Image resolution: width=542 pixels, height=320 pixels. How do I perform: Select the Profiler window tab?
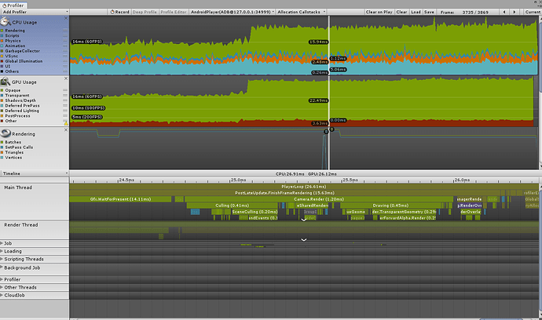(14, 5)
